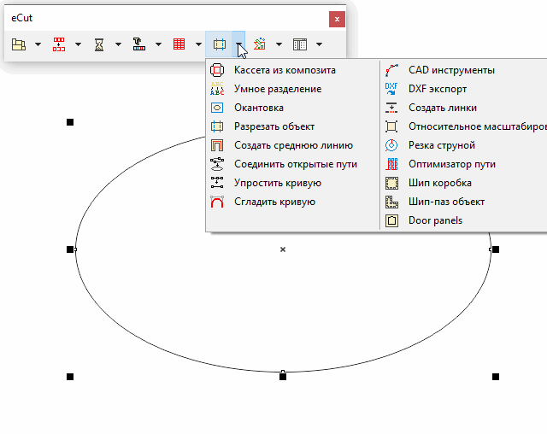Close the eCut toolbar window

tap(337, 19)
